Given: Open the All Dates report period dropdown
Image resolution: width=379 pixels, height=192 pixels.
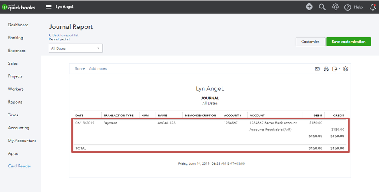Looking at the screenshot, I should [75, 48].
